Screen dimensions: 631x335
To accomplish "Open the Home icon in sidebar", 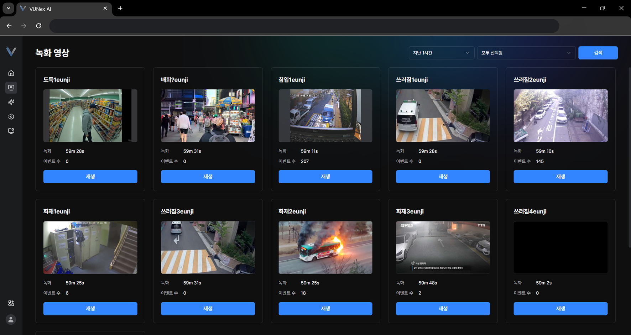I will pyautogui.click(x=11, y=73).
